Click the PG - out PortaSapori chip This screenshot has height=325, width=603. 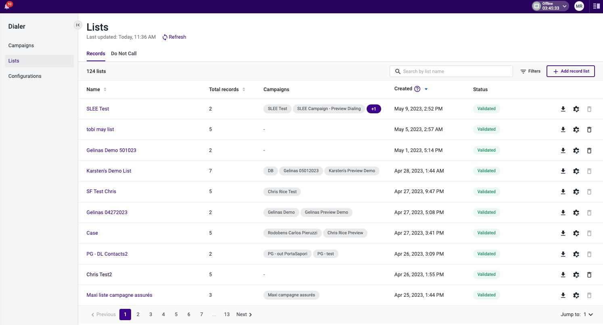(x=287, y=254)
